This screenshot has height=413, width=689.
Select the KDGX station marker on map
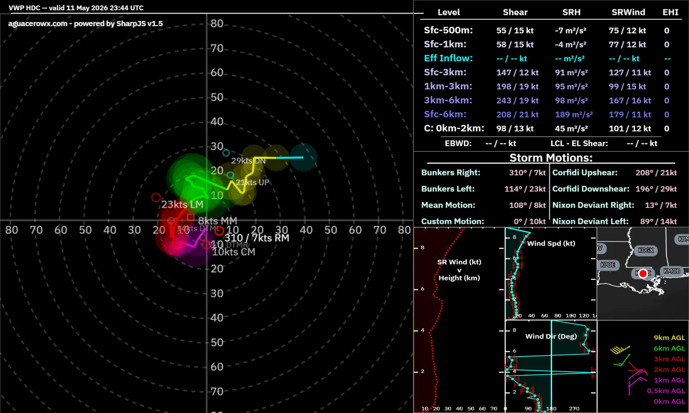coord(646,250)
